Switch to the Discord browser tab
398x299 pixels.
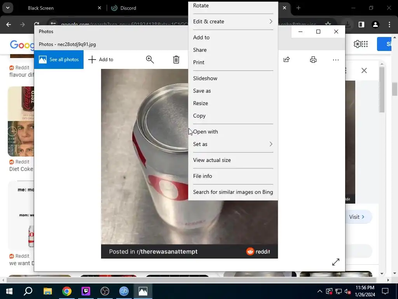pos(147,8)
